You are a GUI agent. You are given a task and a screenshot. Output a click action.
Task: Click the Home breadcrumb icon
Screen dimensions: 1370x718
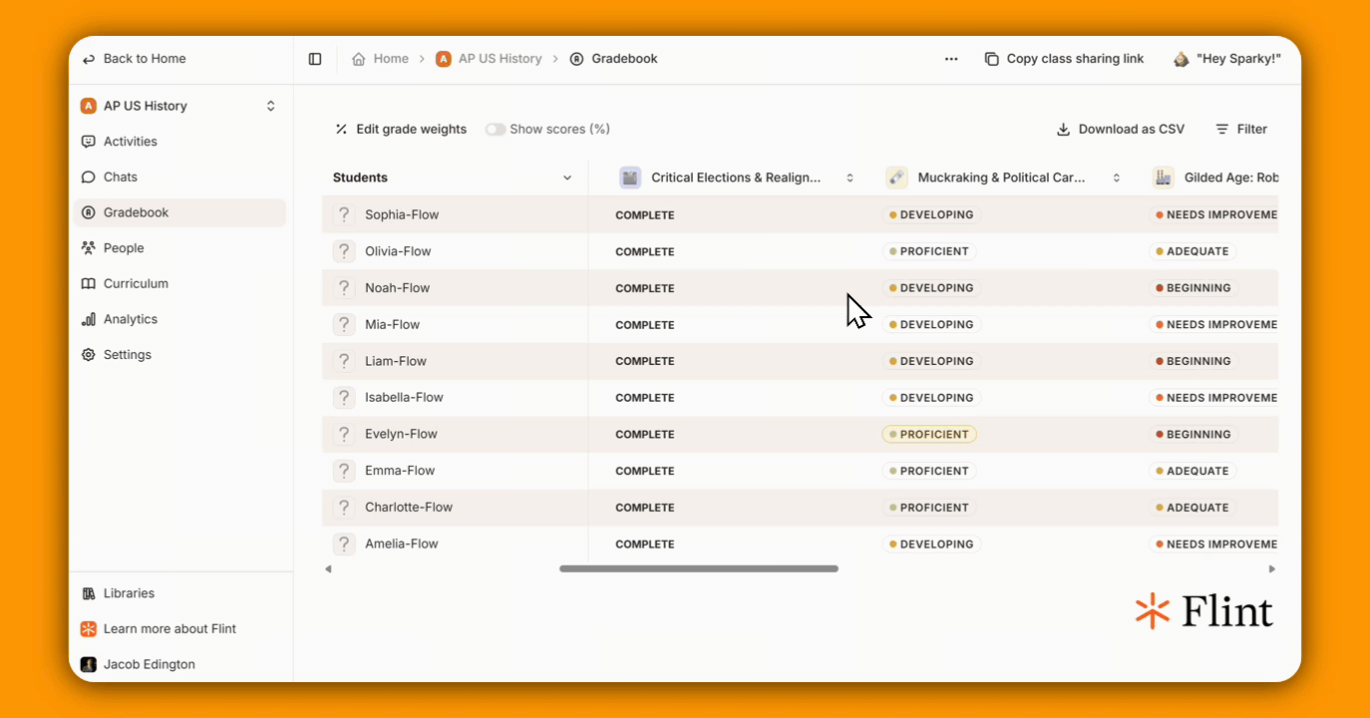tap(359, 59)
